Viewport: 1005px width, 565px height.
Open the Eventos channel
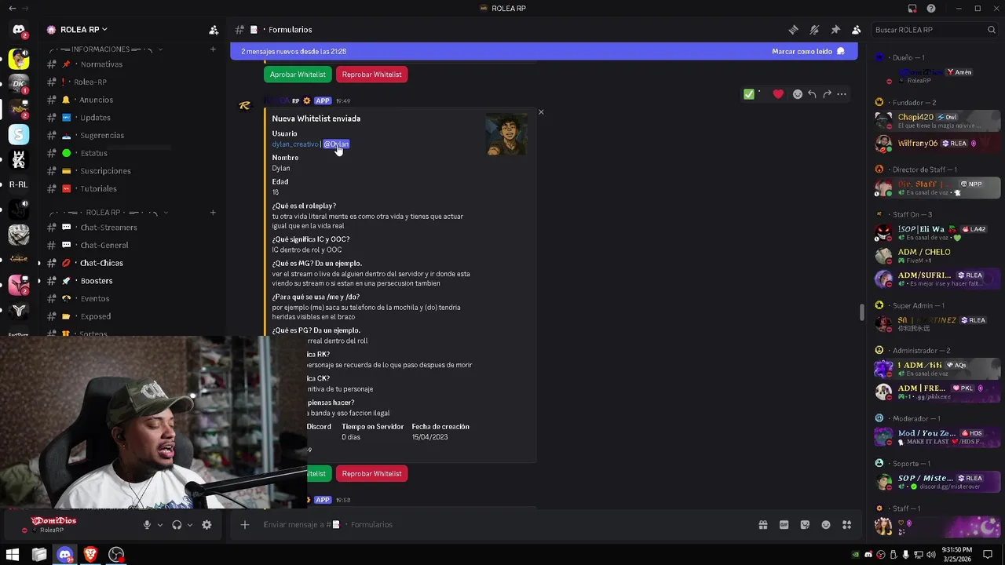coord(95,299)
